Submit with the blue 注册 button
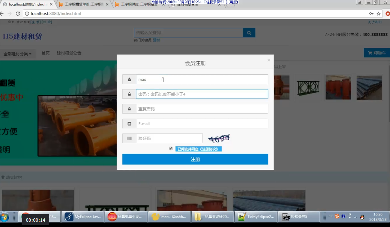 point(195,159)
